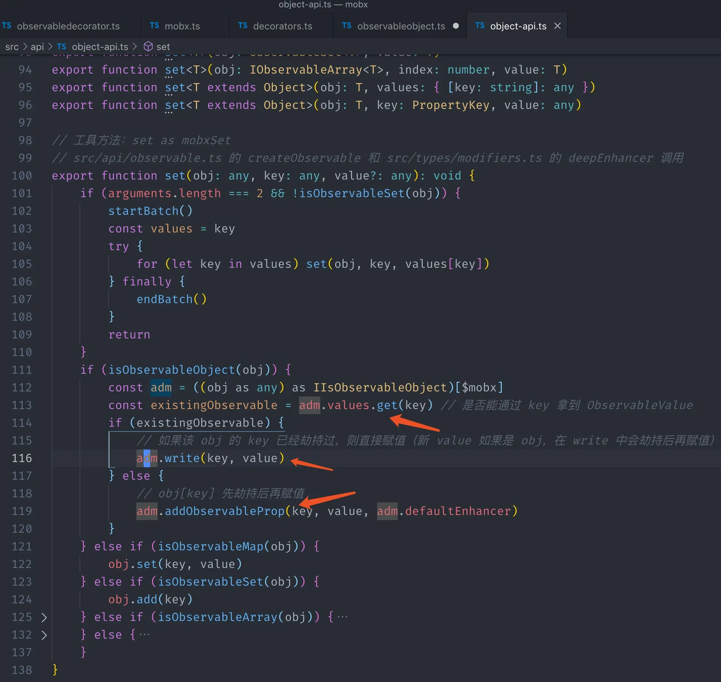Screen dimensions: 721x682
Task: Open the api breadcrumb dropdown
Action: [x=37, y=46]
